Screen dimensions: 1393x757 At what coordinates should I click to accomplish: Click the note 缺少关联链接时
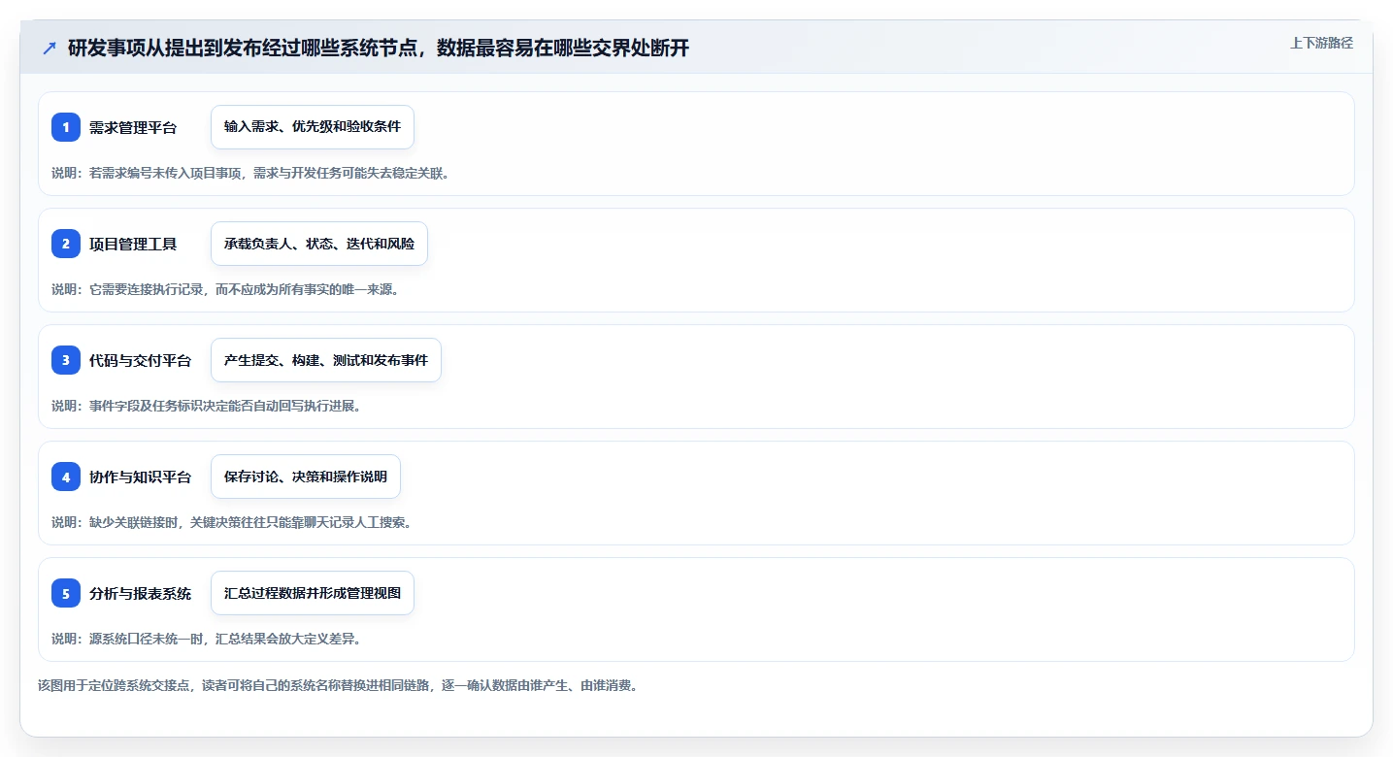coord(232,522)
